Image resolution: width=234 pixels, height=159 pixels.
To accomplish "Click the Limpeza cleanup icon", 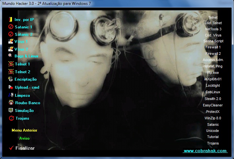I will pyautogui.click(x=11, y=95).
